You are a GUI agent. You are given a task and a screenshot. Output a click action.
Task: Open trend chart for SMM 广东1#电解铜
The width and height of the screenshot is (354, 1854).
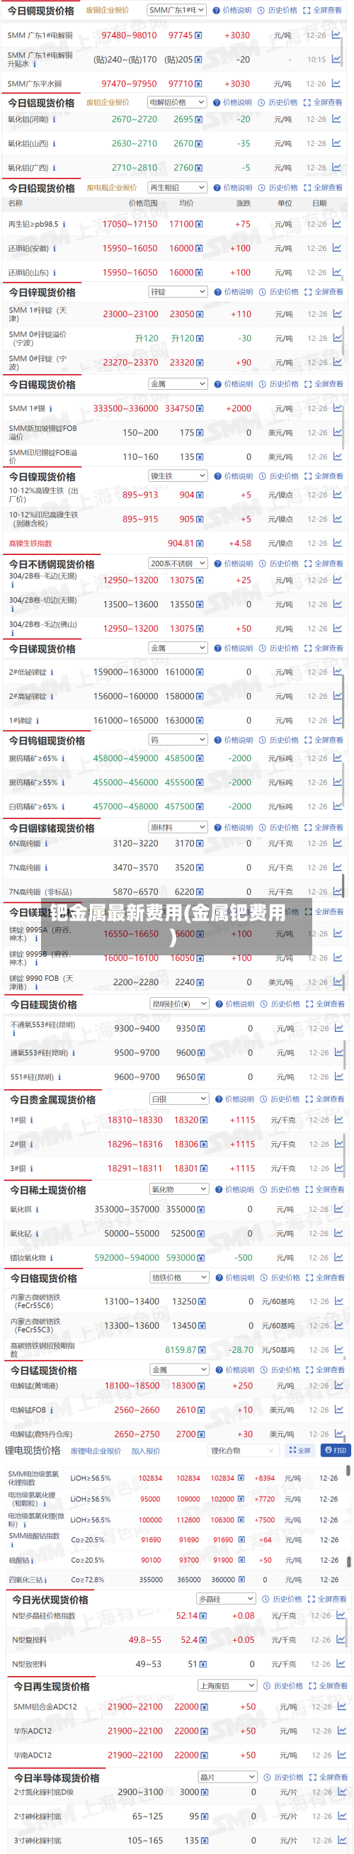coord(336,35)
